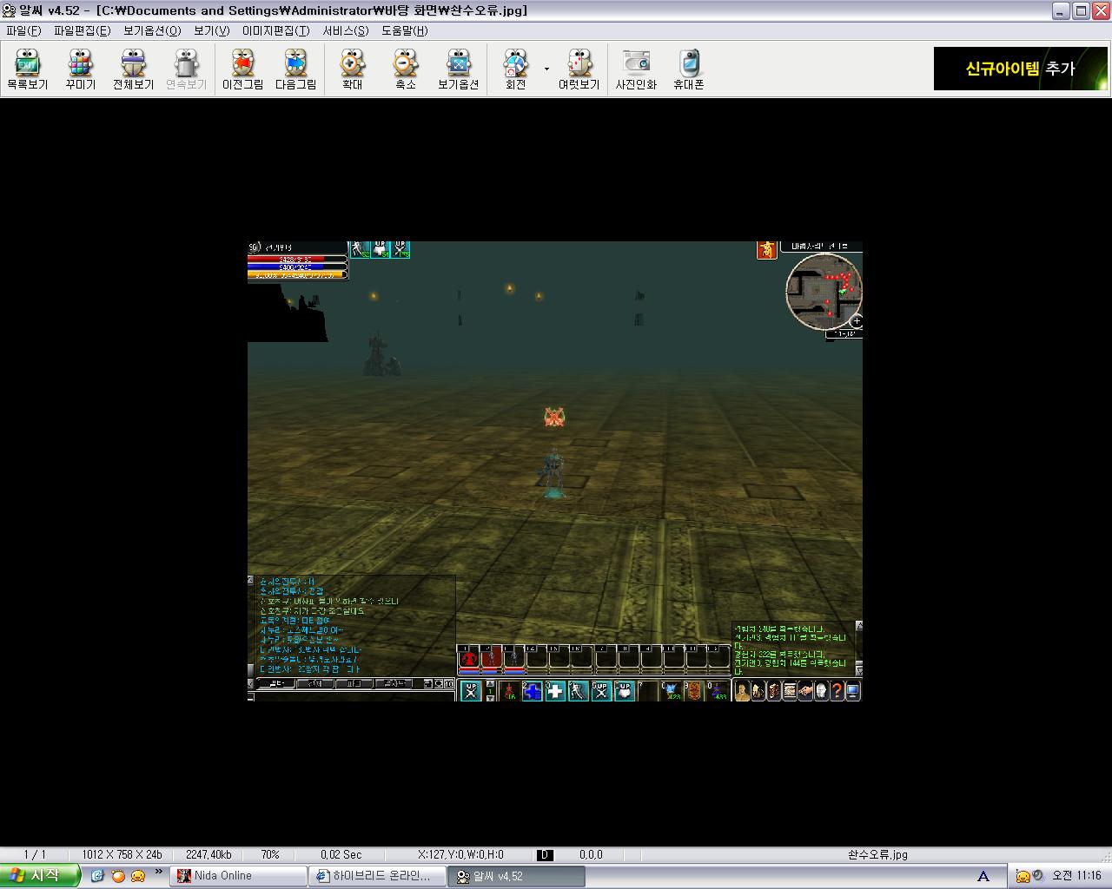Expand the quick launch overflow chevron
Screen dimensions: 1112x889
pyautogui.click(x=159, y=872)
